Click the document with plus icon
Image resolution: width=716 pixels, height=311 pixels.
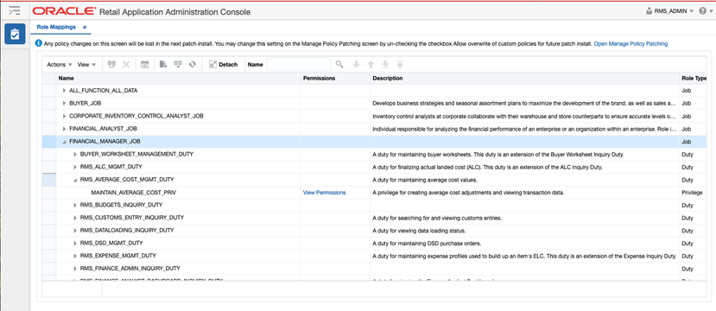[163, 65]
